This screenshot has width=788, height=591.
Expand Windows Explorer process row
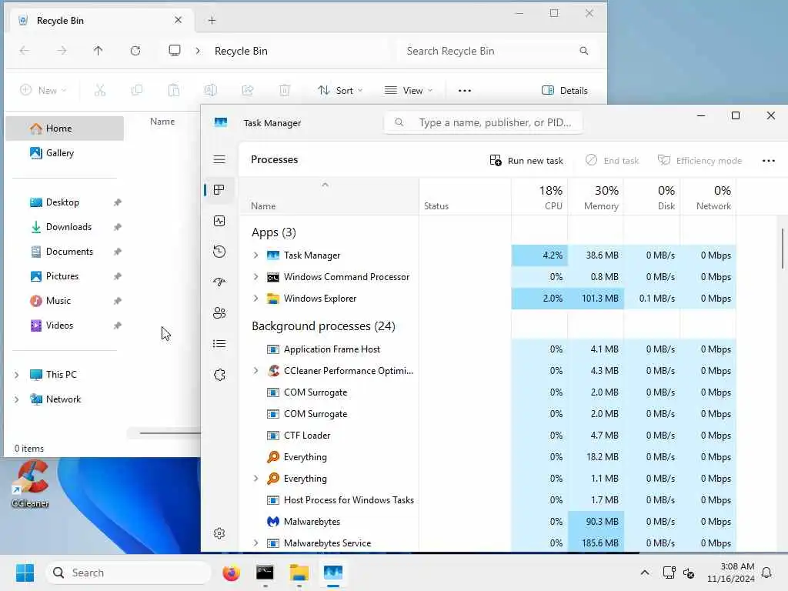[x=255, y=299]
